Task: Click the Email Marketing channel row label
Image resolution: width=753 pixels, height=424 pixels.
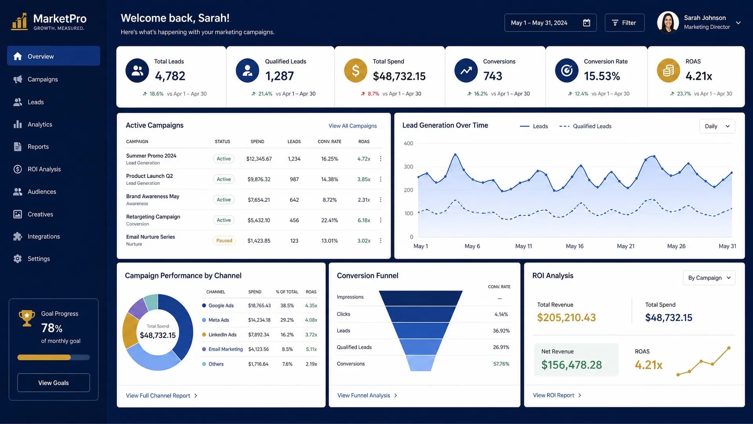Action: pos(226,349)
